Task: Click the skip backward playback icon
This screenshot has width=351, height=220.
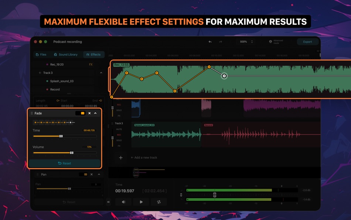Action: tap(123, 202)
